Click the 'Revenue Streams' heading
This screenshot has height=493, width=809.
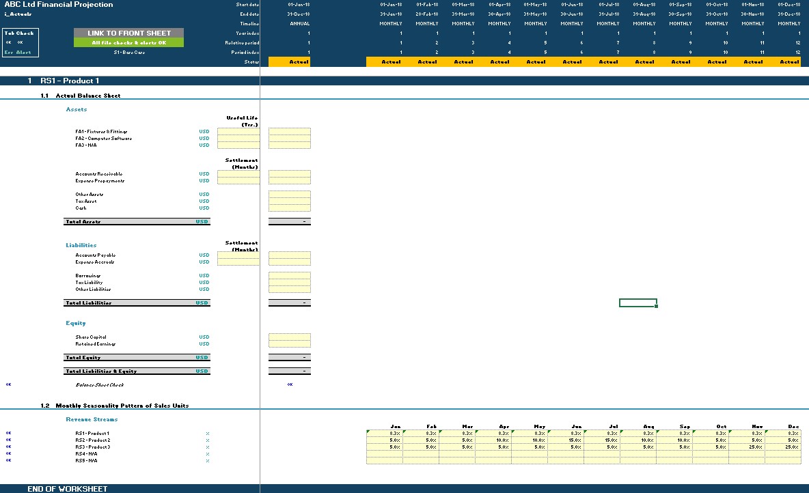click(92, 420)
